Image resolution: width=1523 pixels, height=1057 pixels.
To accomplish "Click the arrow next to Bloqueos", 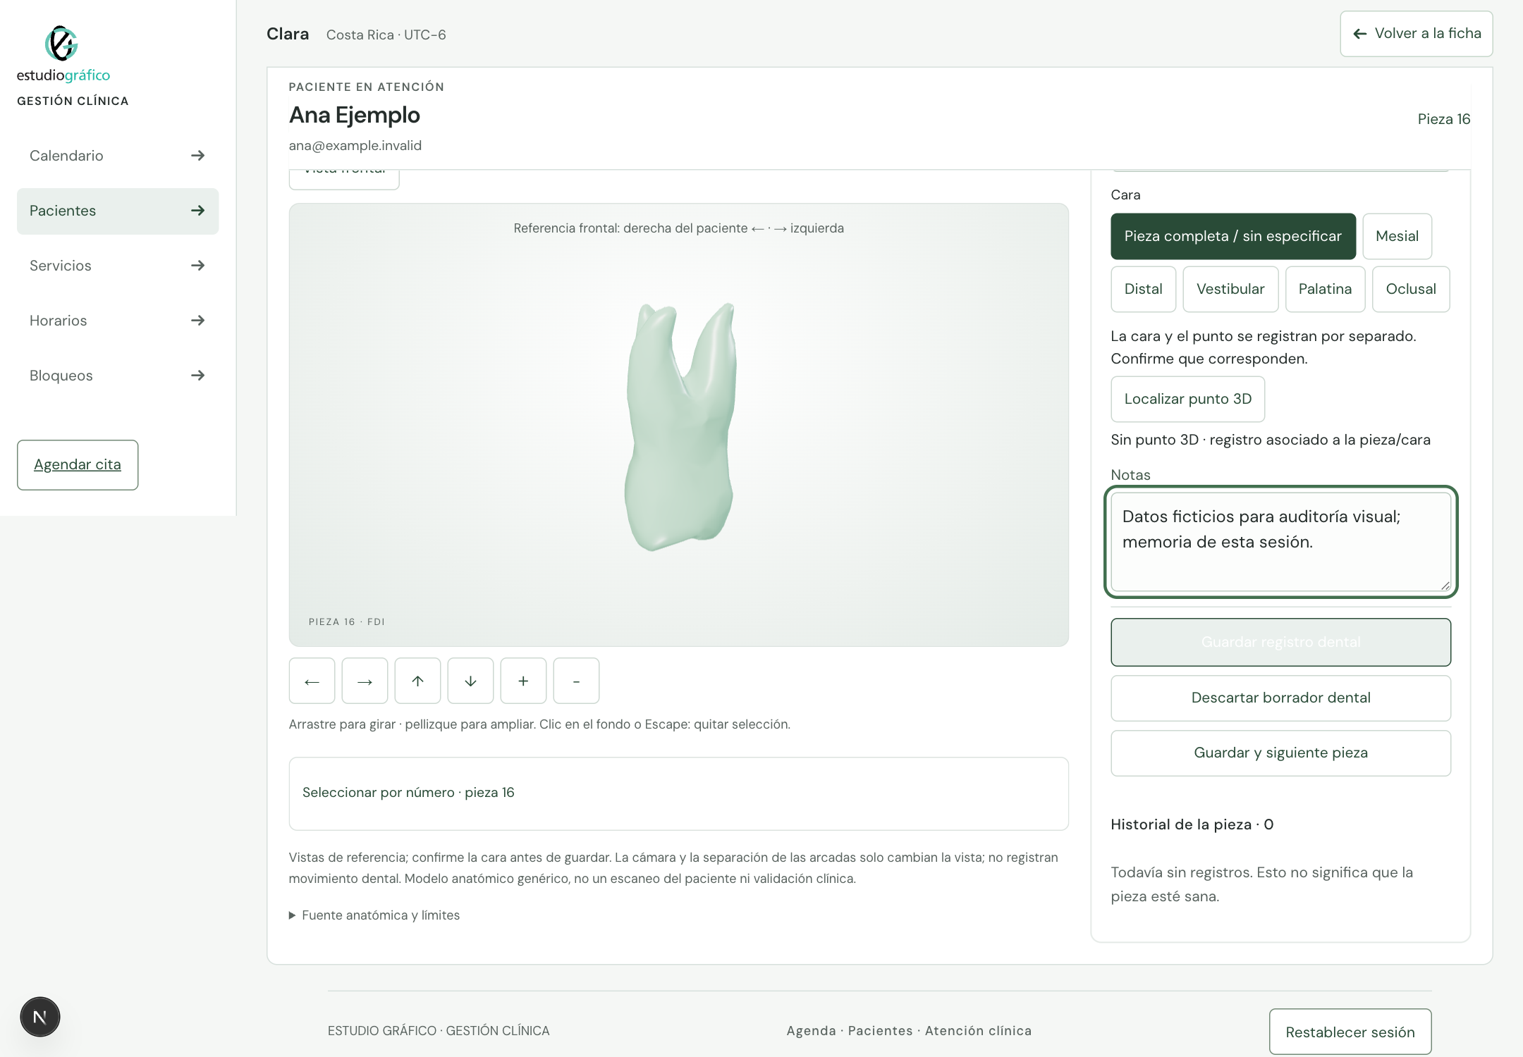I will (x=198, y=376).
